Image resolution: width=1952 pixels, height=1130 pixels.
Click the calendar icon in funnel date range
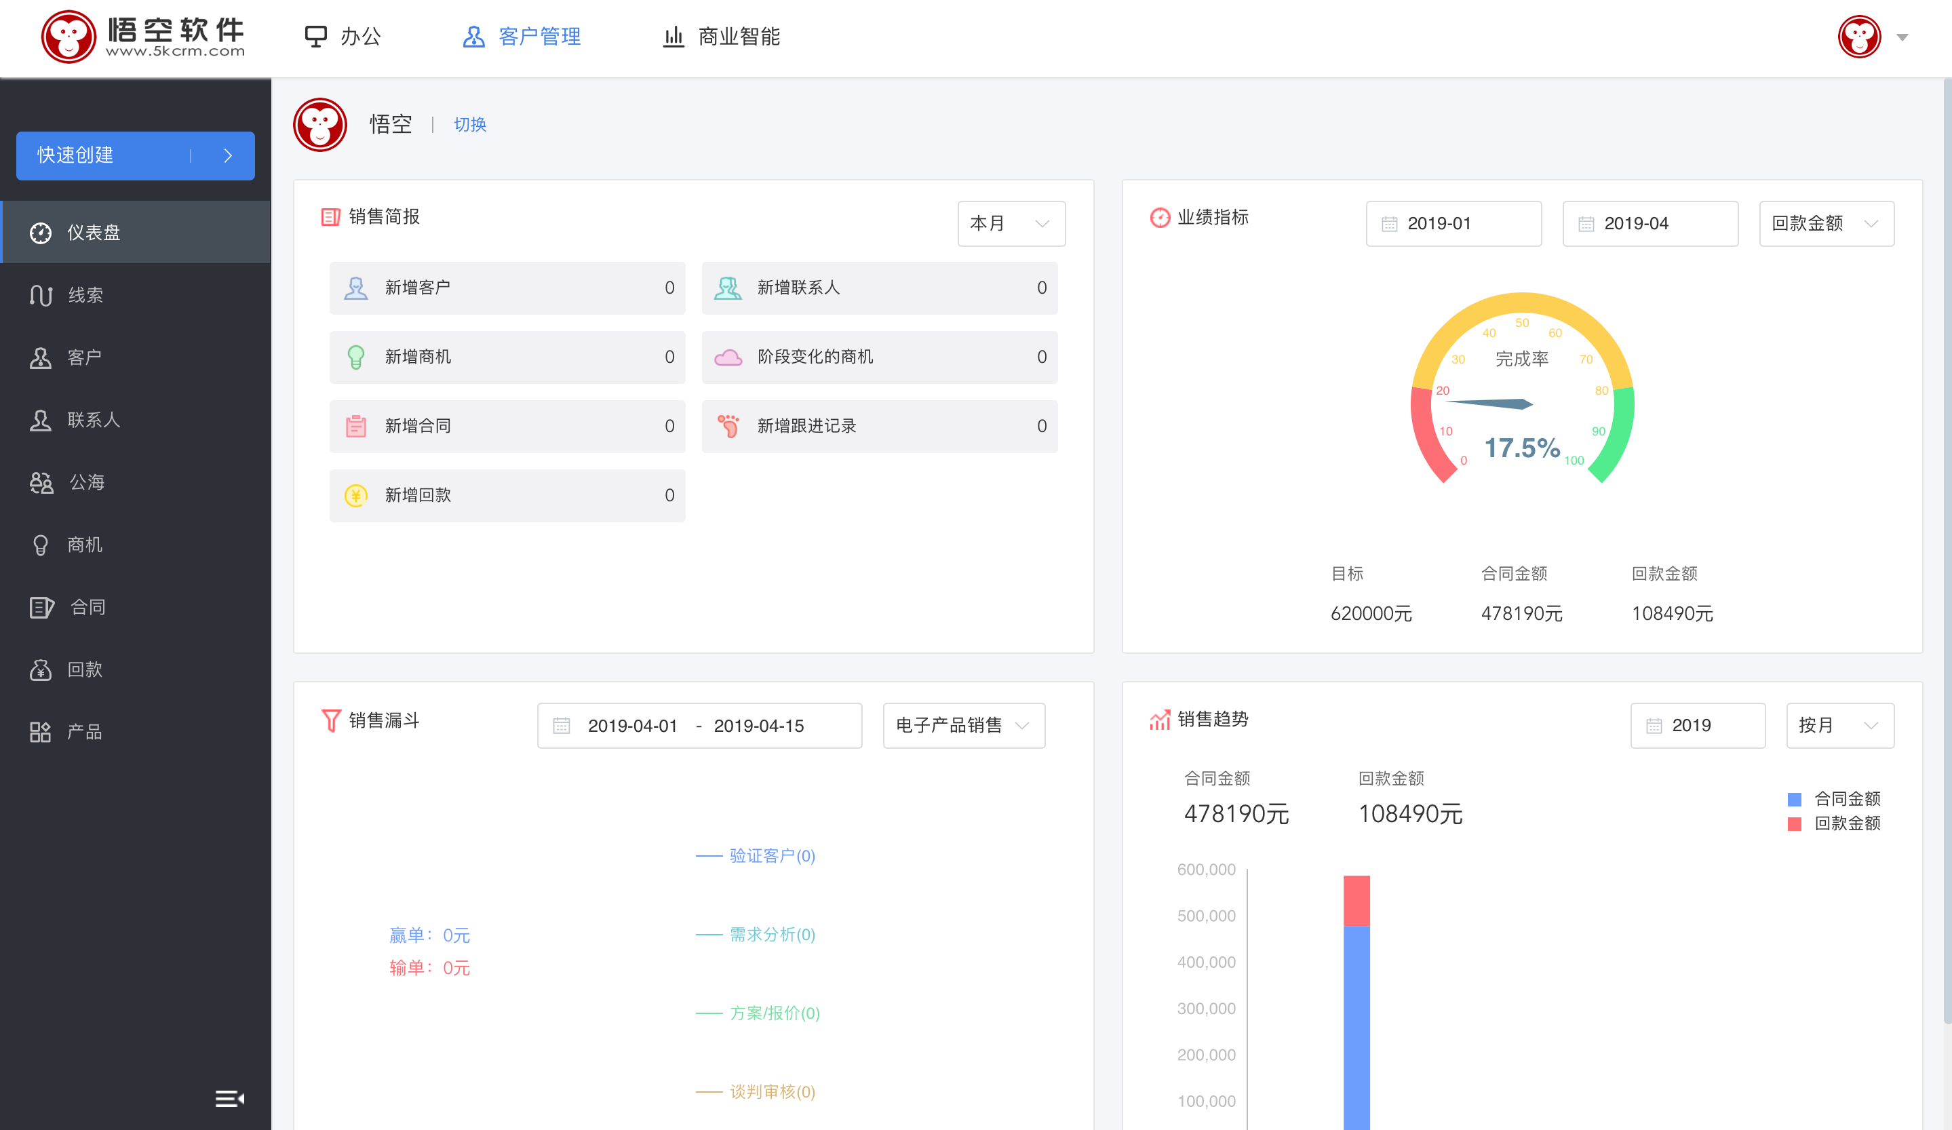click(562, 726)
